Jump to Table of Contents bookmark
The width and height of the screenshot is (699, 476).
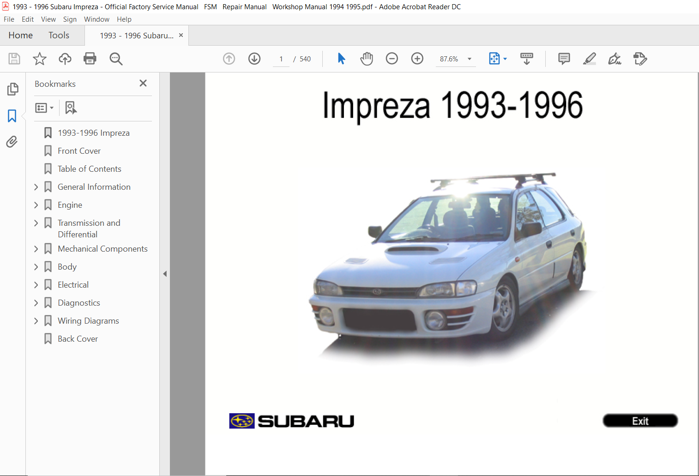[x=90, y=169]
